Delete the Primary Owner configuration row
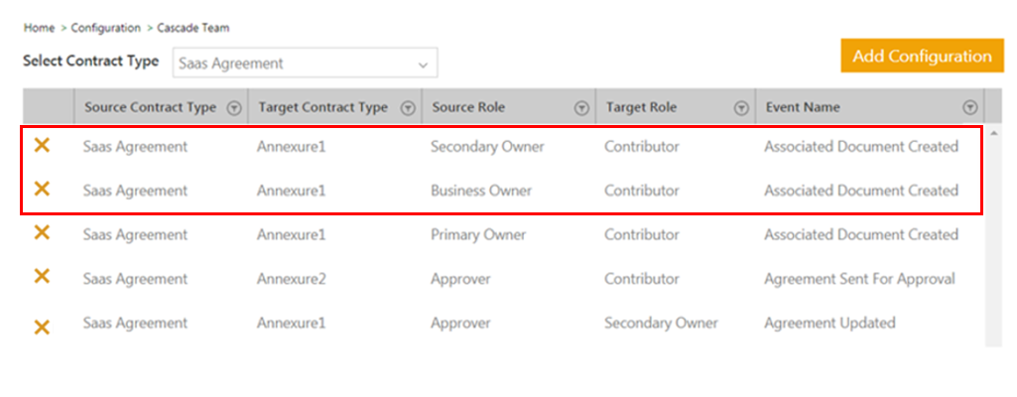This screenshot has height=397, width=1017. (42, 233)
